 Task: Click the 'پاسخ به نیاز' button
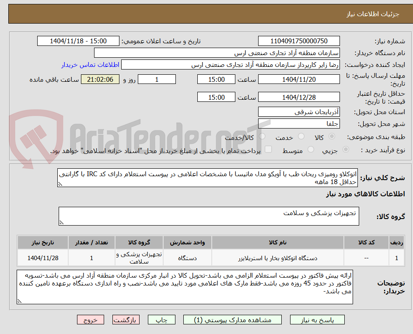(x=317, y=320)
